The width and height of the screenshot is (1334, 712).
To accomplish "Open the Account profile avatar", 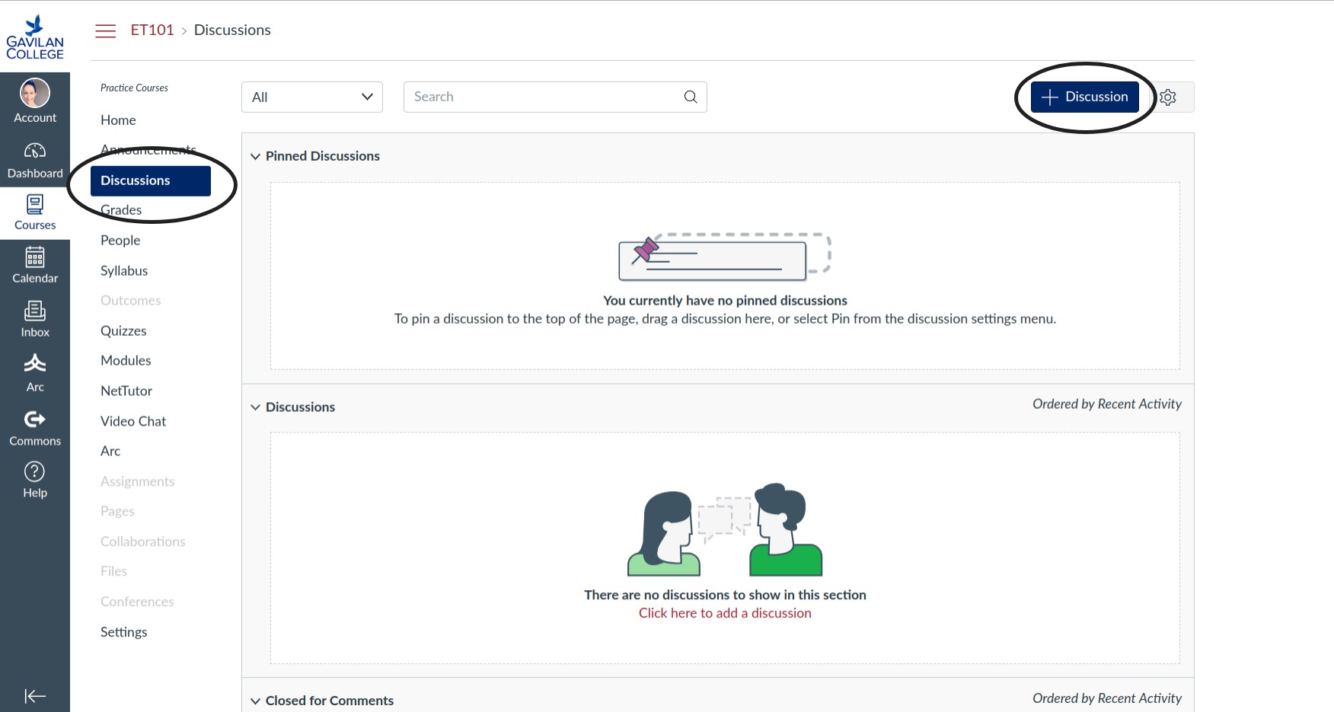I will coord(35,94).
